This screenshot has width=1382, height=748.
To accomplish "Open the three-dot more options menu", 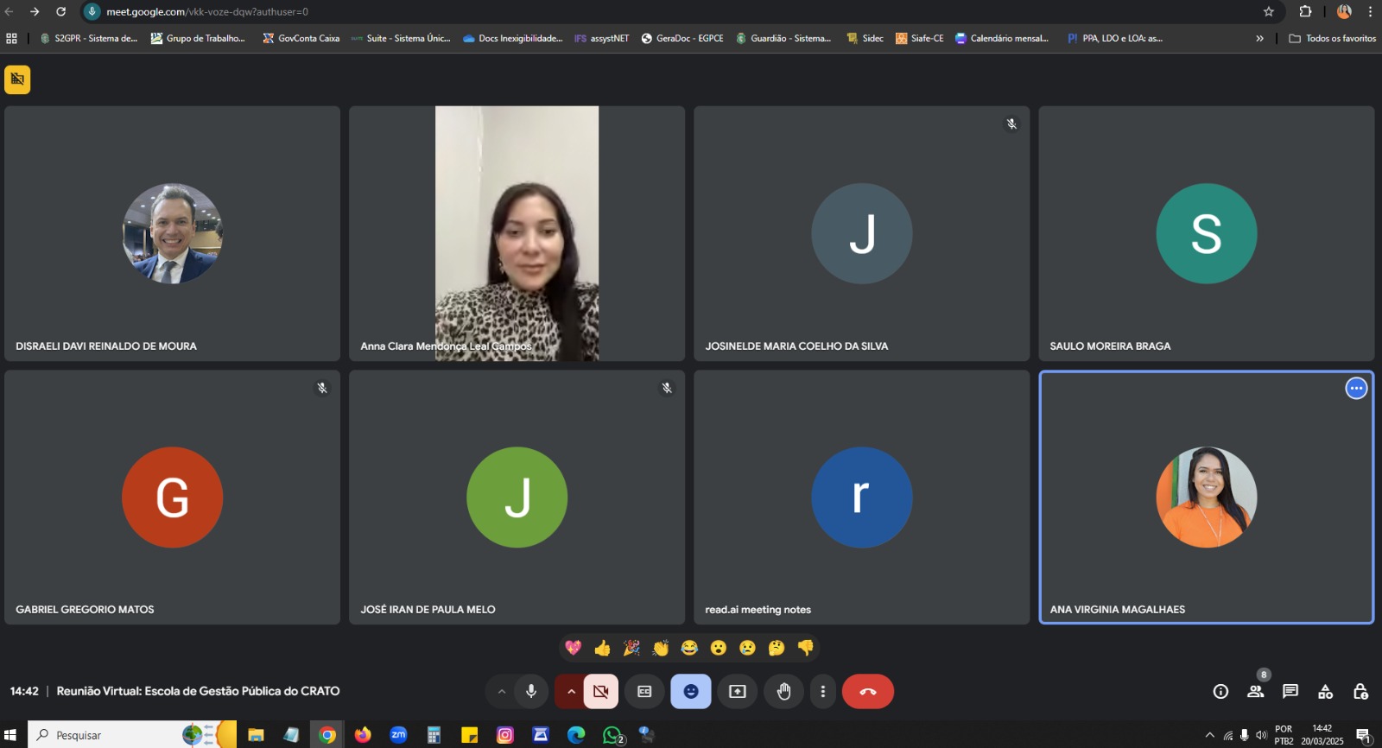I will [x=822, y=691].
